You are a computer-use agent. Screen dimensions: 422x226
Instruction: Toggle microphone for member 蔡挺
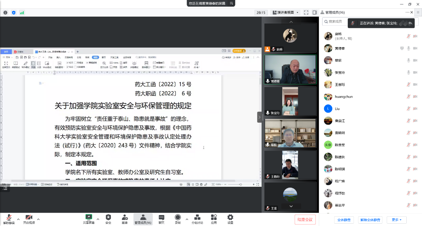408,60
